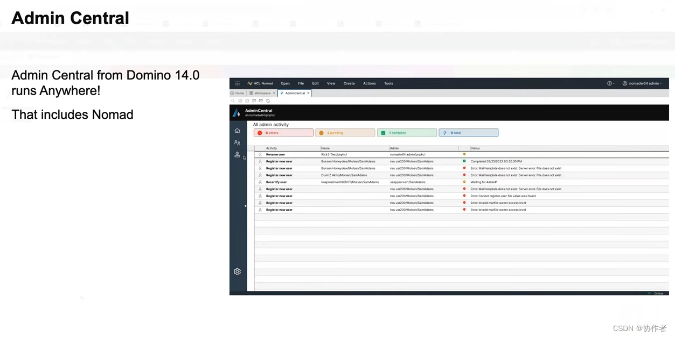Open the View menu

[x=331, y=83]
